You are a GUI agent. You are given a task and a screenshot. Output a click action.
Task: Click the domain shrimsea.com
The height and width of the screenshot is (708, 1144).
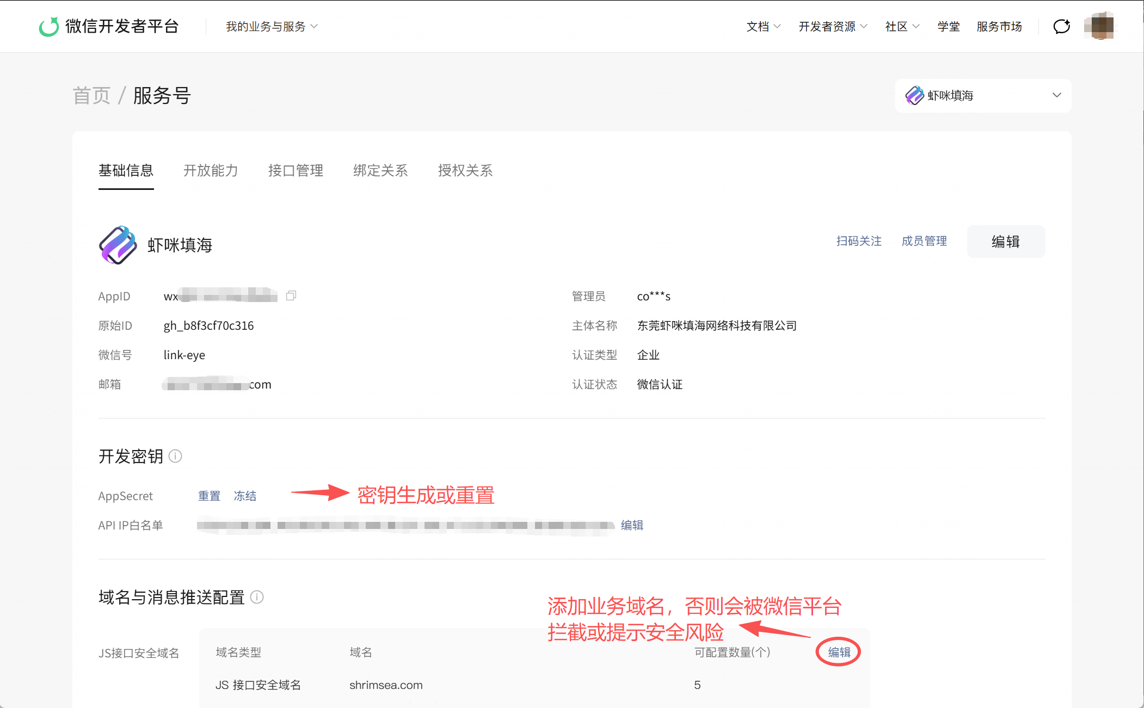[x=386, y=685]
